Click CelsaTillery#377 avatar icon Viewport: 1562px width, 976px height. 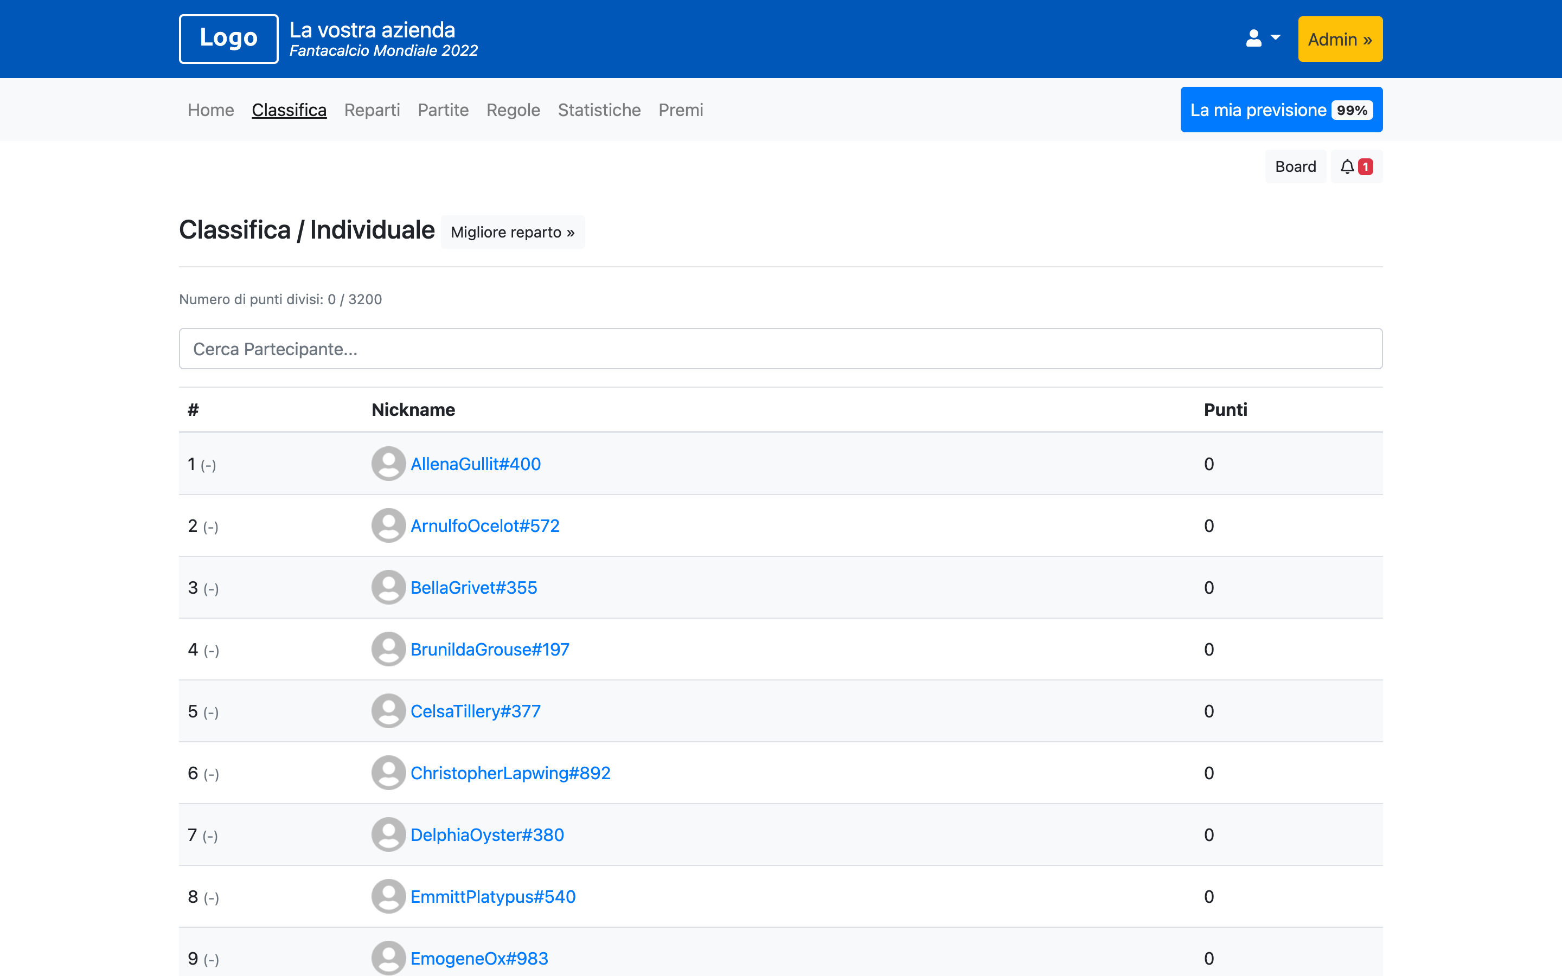coord(388,711)
